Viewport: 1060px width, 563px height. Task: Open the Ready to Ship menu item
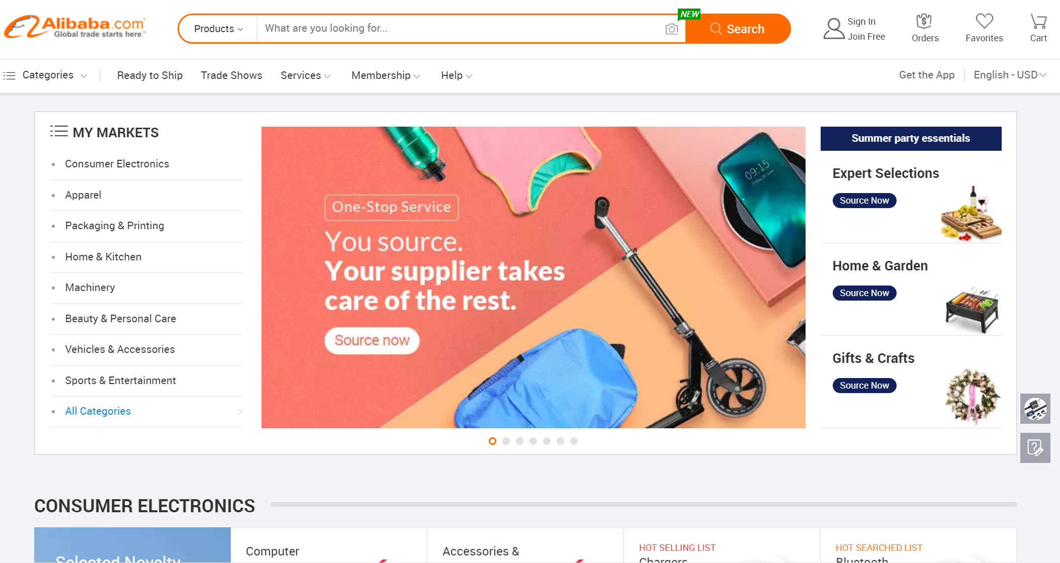150,75
